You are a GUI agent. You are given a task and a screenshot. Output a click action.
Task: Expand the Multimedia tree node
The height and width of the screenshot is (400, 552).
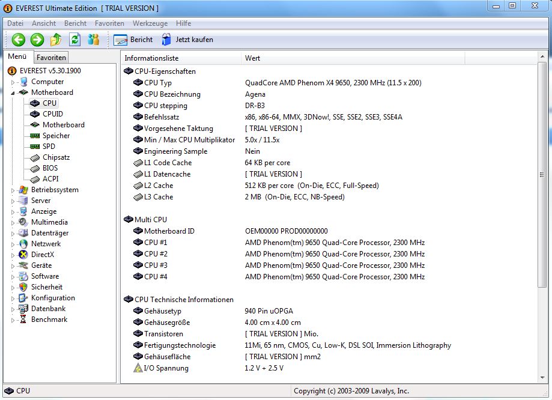pyautogui.click(x=13, y=223)
